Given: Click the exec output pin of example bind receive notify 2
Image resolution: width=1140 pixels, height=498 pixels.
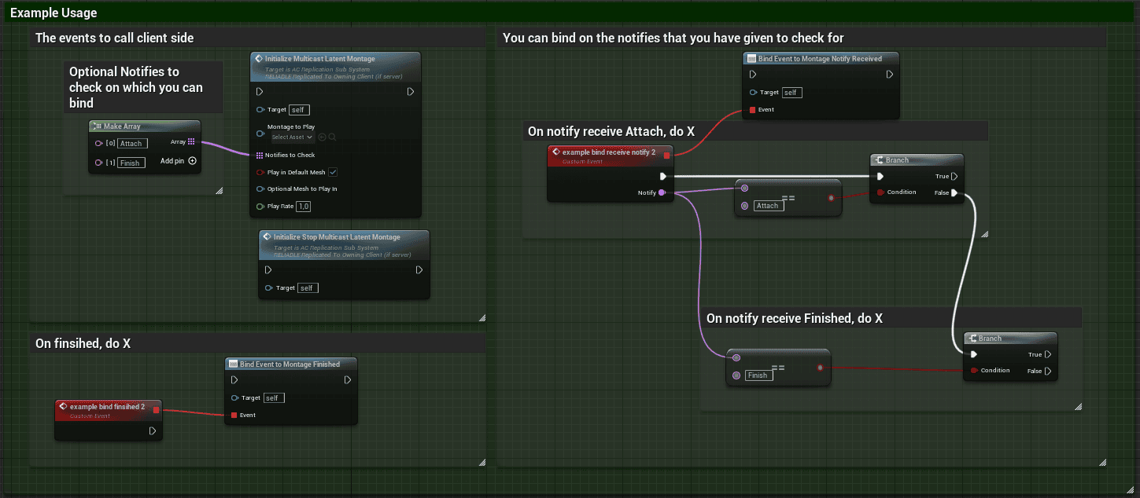Looking at the screenshot, I should pyautogui.click(x=663, y=176).
